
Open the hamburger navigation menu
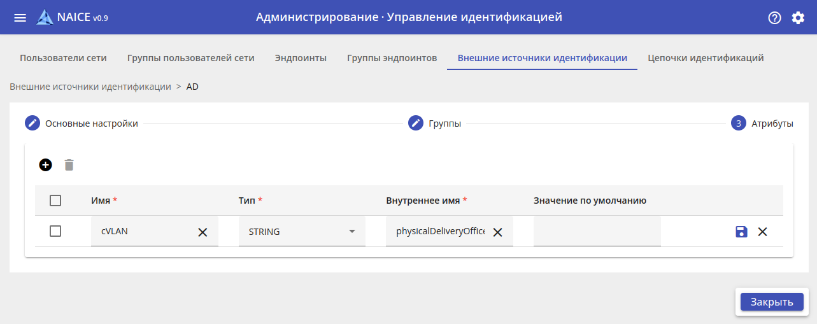click(x=20, y=18)
